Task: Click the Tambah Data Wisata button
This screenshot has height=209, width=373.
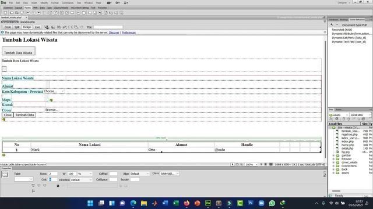Action: [19, 51]
